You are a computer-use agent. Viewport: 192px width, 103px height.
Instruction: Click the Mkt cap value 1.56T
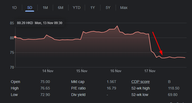coord(111,82)
